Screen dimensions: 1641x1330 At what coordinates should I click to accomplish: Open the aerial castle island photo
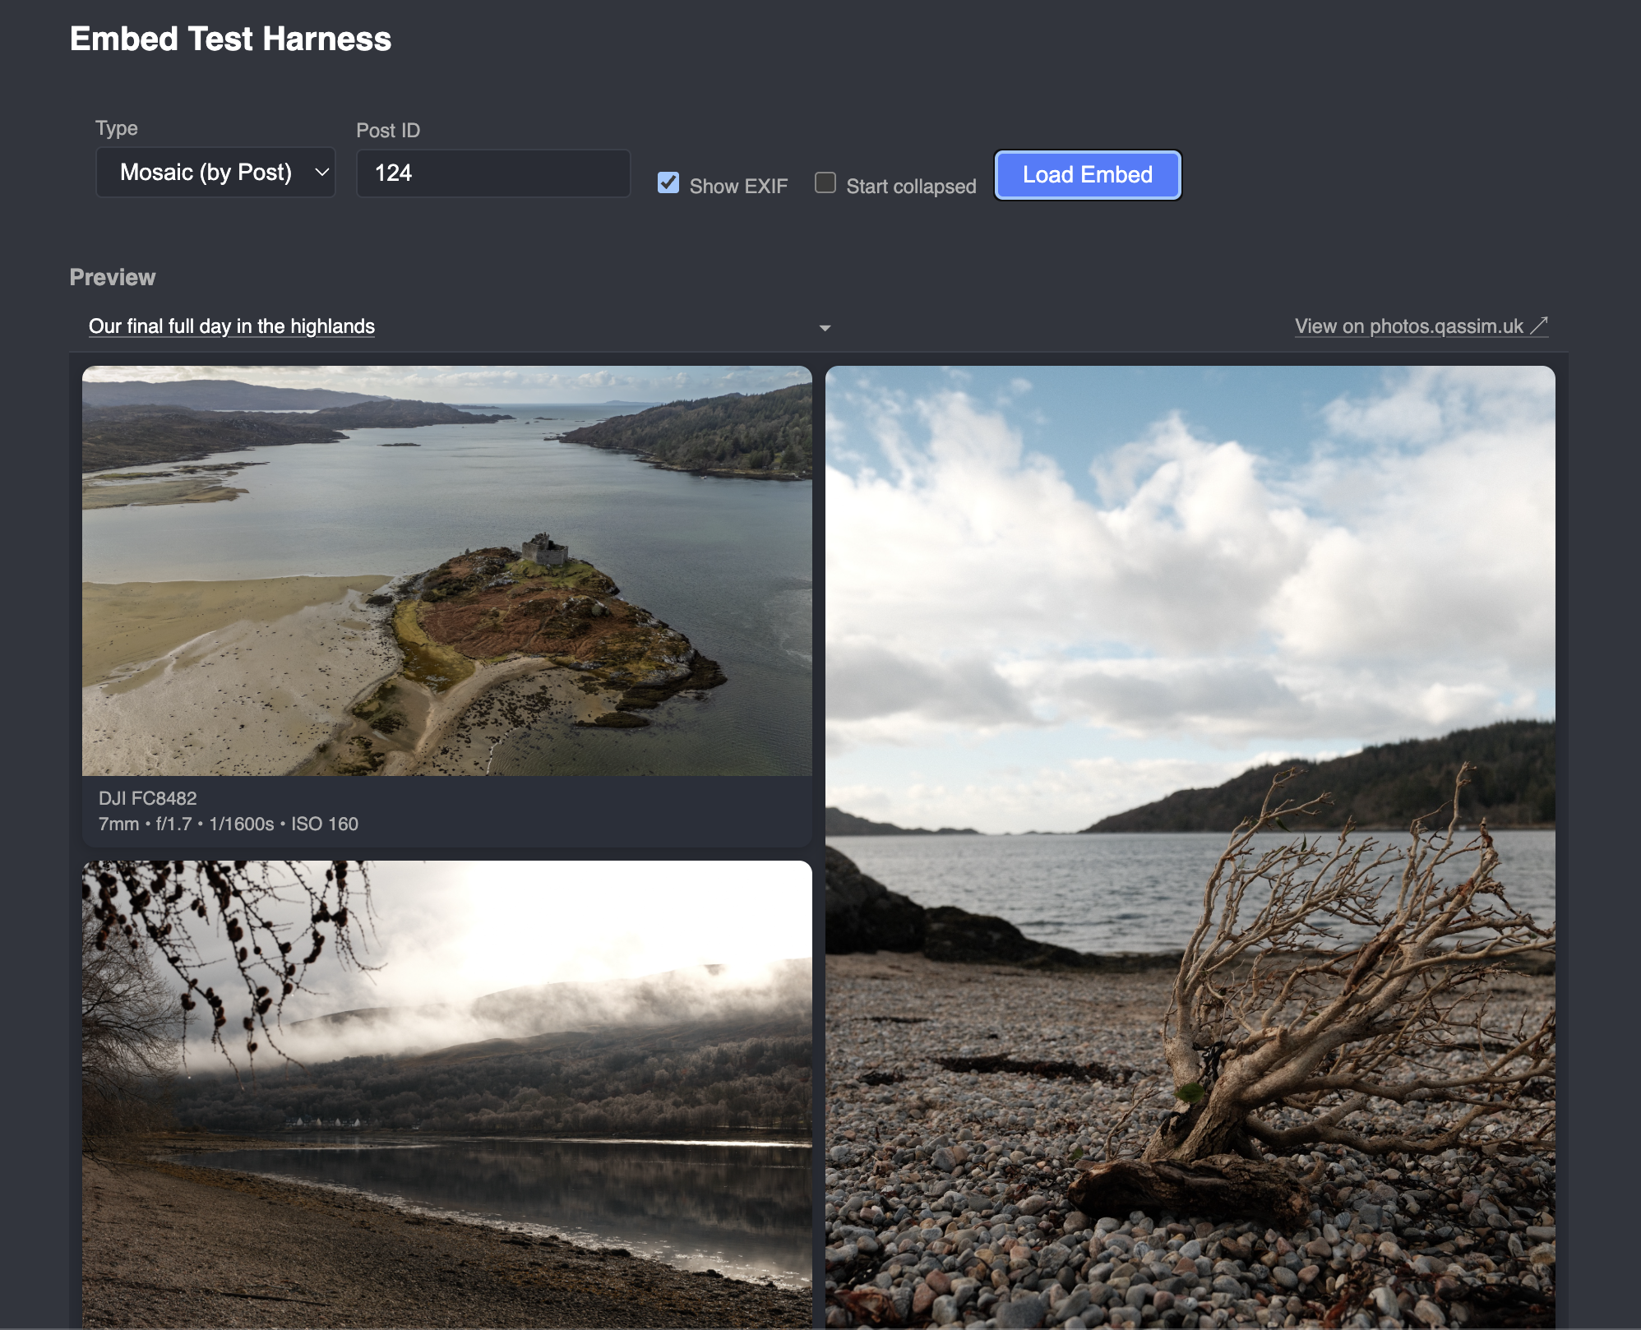click(447, 570)
